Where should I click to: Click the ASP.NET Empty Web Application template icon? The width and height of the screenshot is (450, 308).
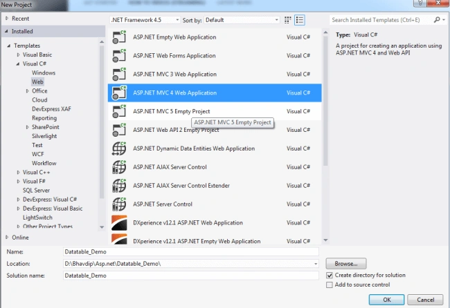click(x=119, y=37)
